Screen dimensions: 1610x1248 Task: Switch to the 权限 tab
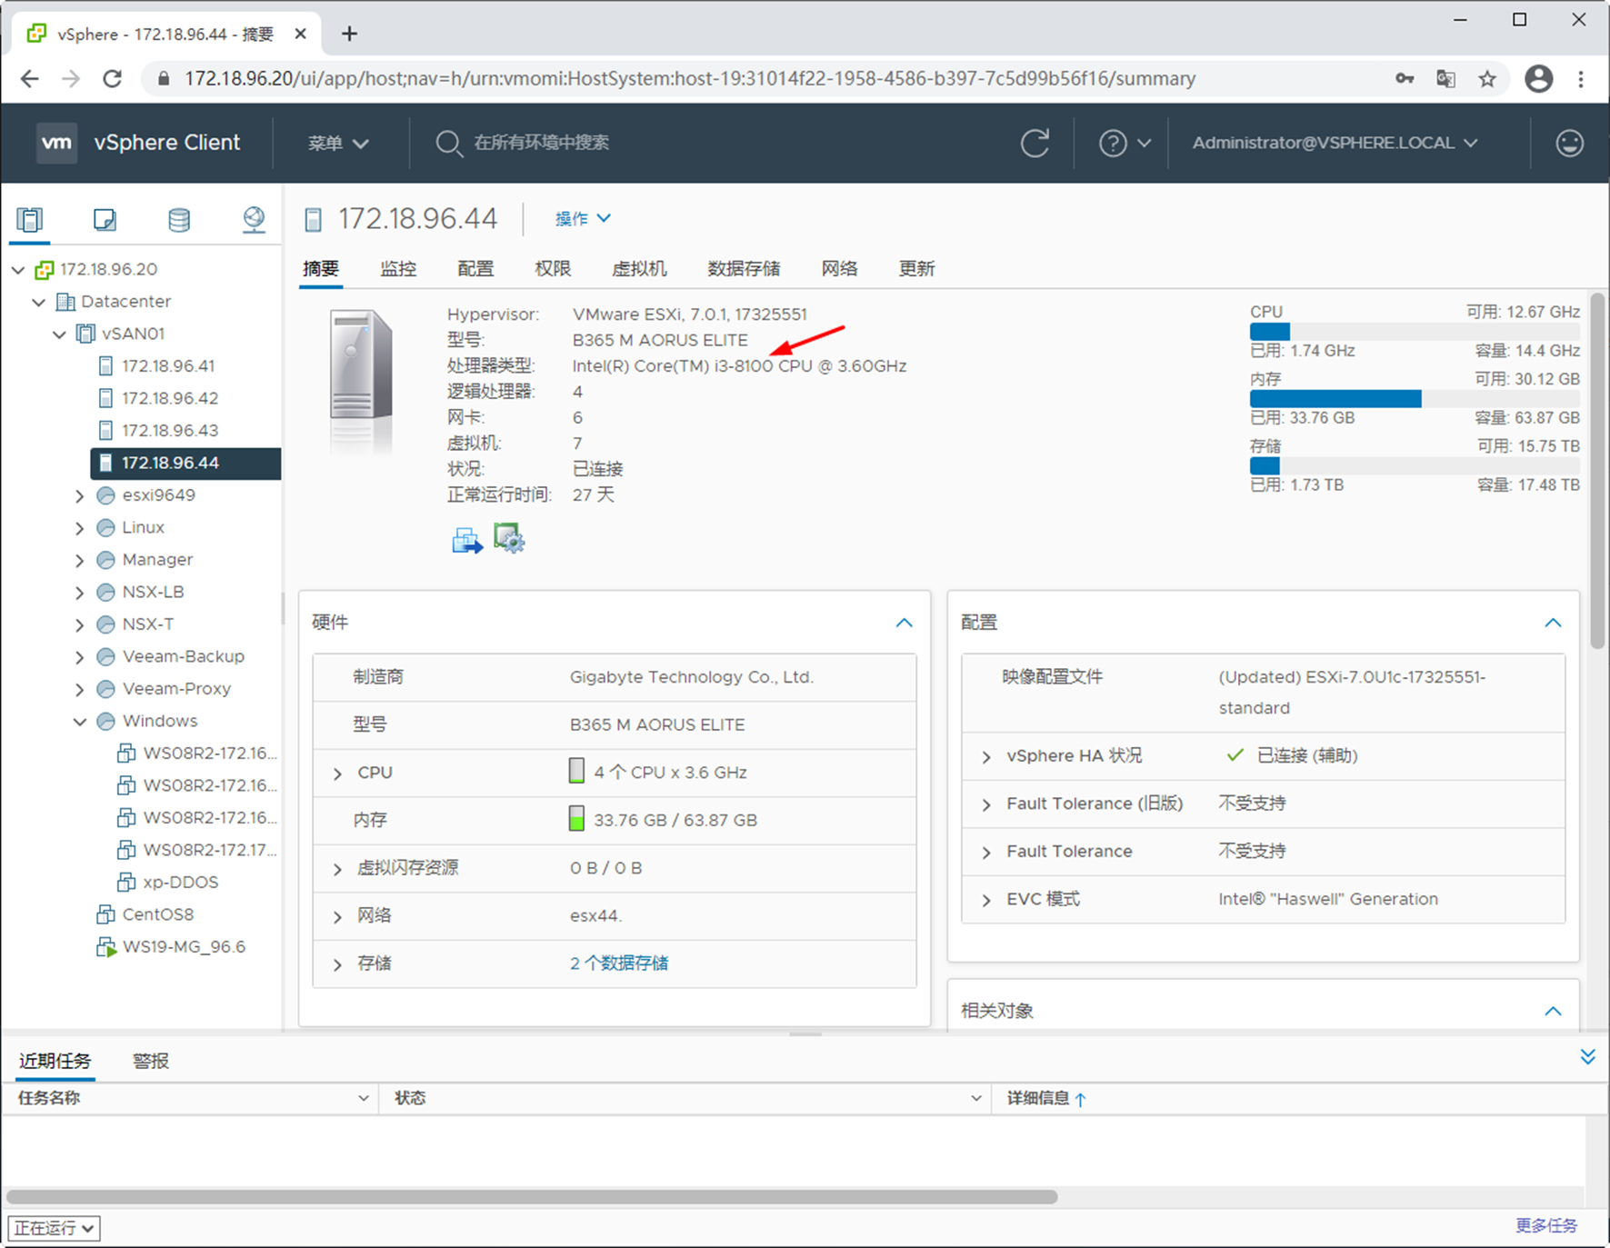(553, 268)
